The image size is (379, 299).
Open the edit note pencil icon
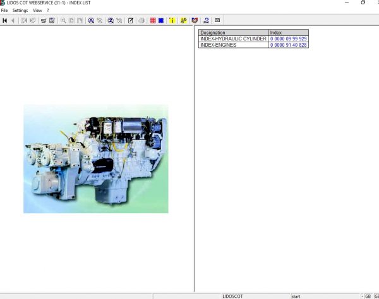point(131,21)
